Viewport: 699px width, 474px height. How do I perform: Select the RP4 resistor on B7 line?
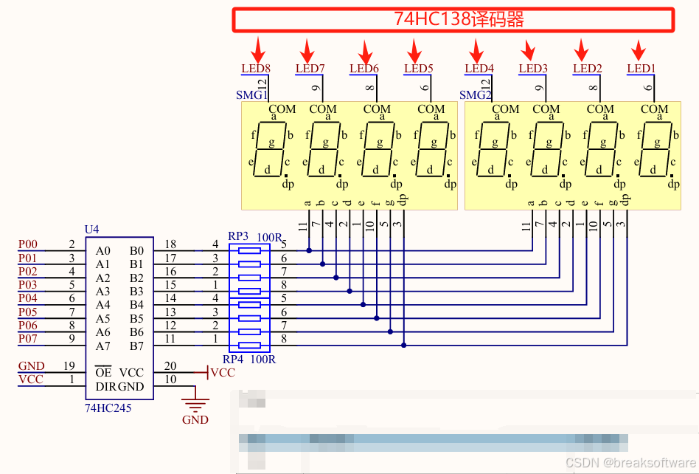(x=249, y=346)
